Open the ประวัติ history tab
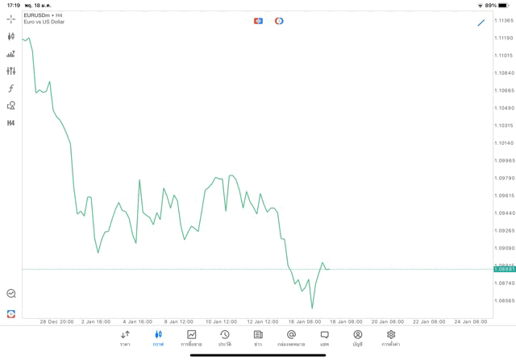Image resolution: width=516 pixels, height=360 pixels. pyautogui.click(x=225, y=338)
